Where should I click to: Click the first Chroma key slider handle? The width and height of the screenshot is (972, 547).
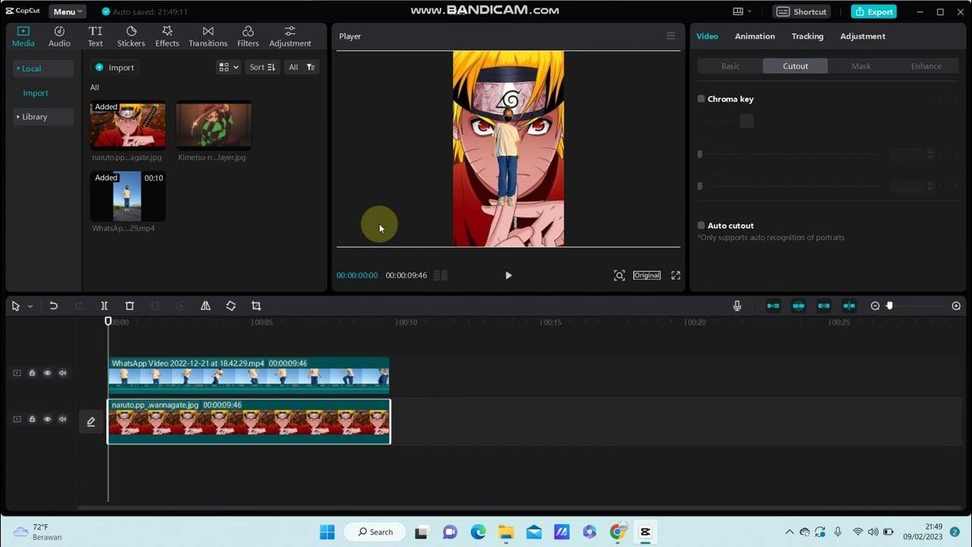[700, 154]
